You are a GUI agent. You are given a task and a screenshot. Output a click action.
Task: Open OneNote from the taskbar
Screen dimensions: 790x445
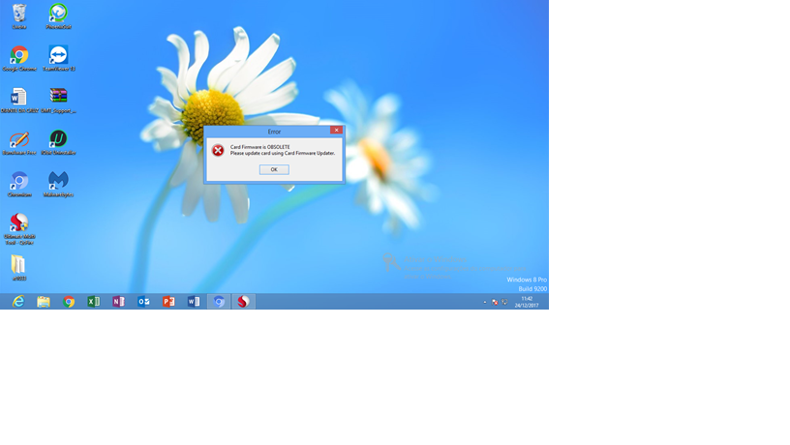point(118,302)
